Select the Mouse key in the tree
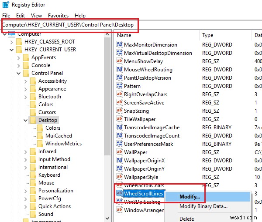Viewport: 262px width, 222px height. [46, 183]
